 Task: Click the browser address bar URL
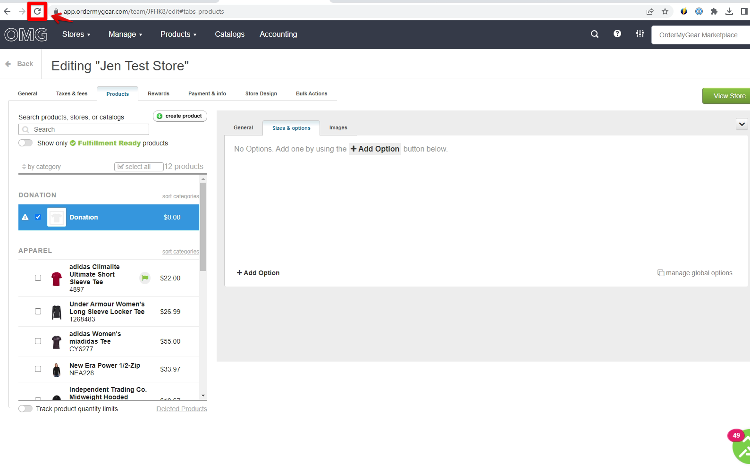click(x=144, y=11)
